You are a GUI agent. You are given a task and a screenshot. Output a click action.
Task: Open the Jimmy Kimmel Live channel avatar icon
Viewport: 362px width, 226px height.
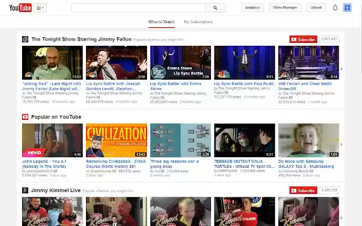tap(25, 190)
